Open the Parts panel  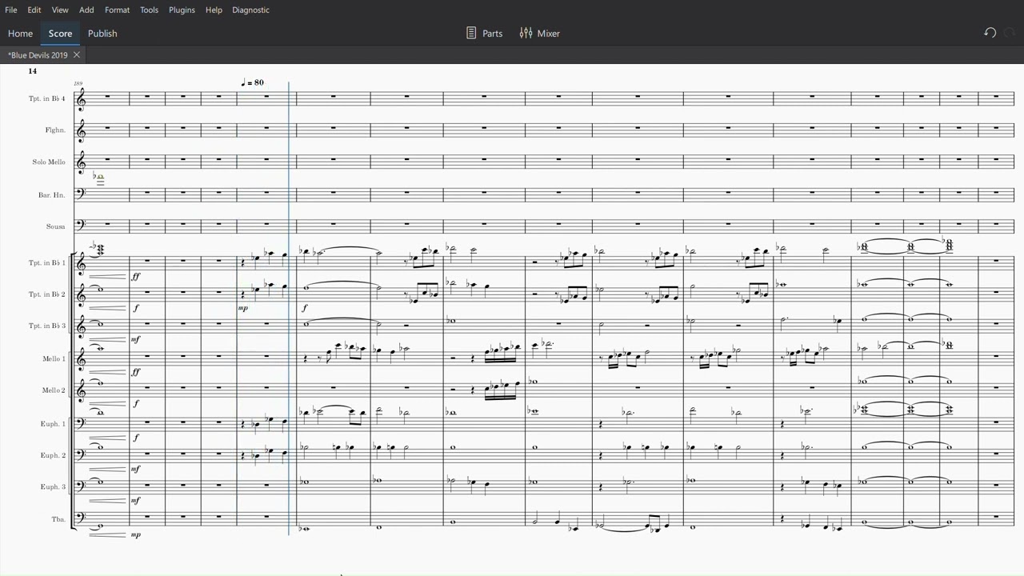click(484, 34)
